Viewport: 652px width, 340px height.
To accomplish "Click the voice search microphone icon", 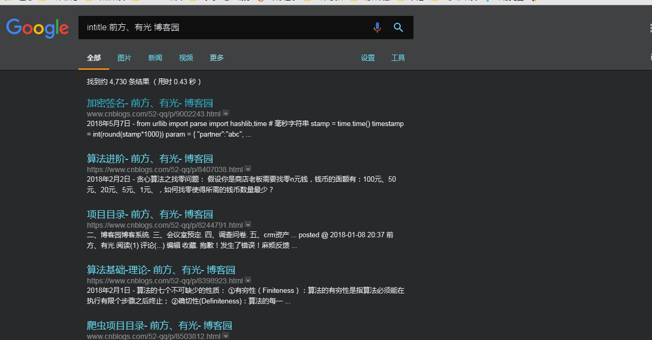I will [x=377, y=28].
